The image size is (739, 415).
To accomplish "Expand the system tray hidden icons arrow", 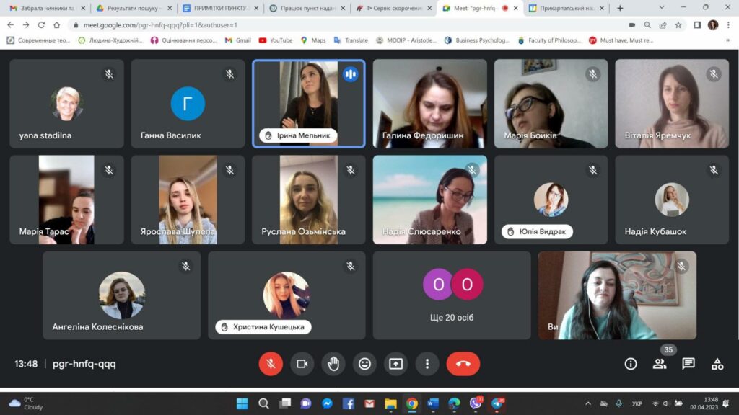I will (588, 403).
